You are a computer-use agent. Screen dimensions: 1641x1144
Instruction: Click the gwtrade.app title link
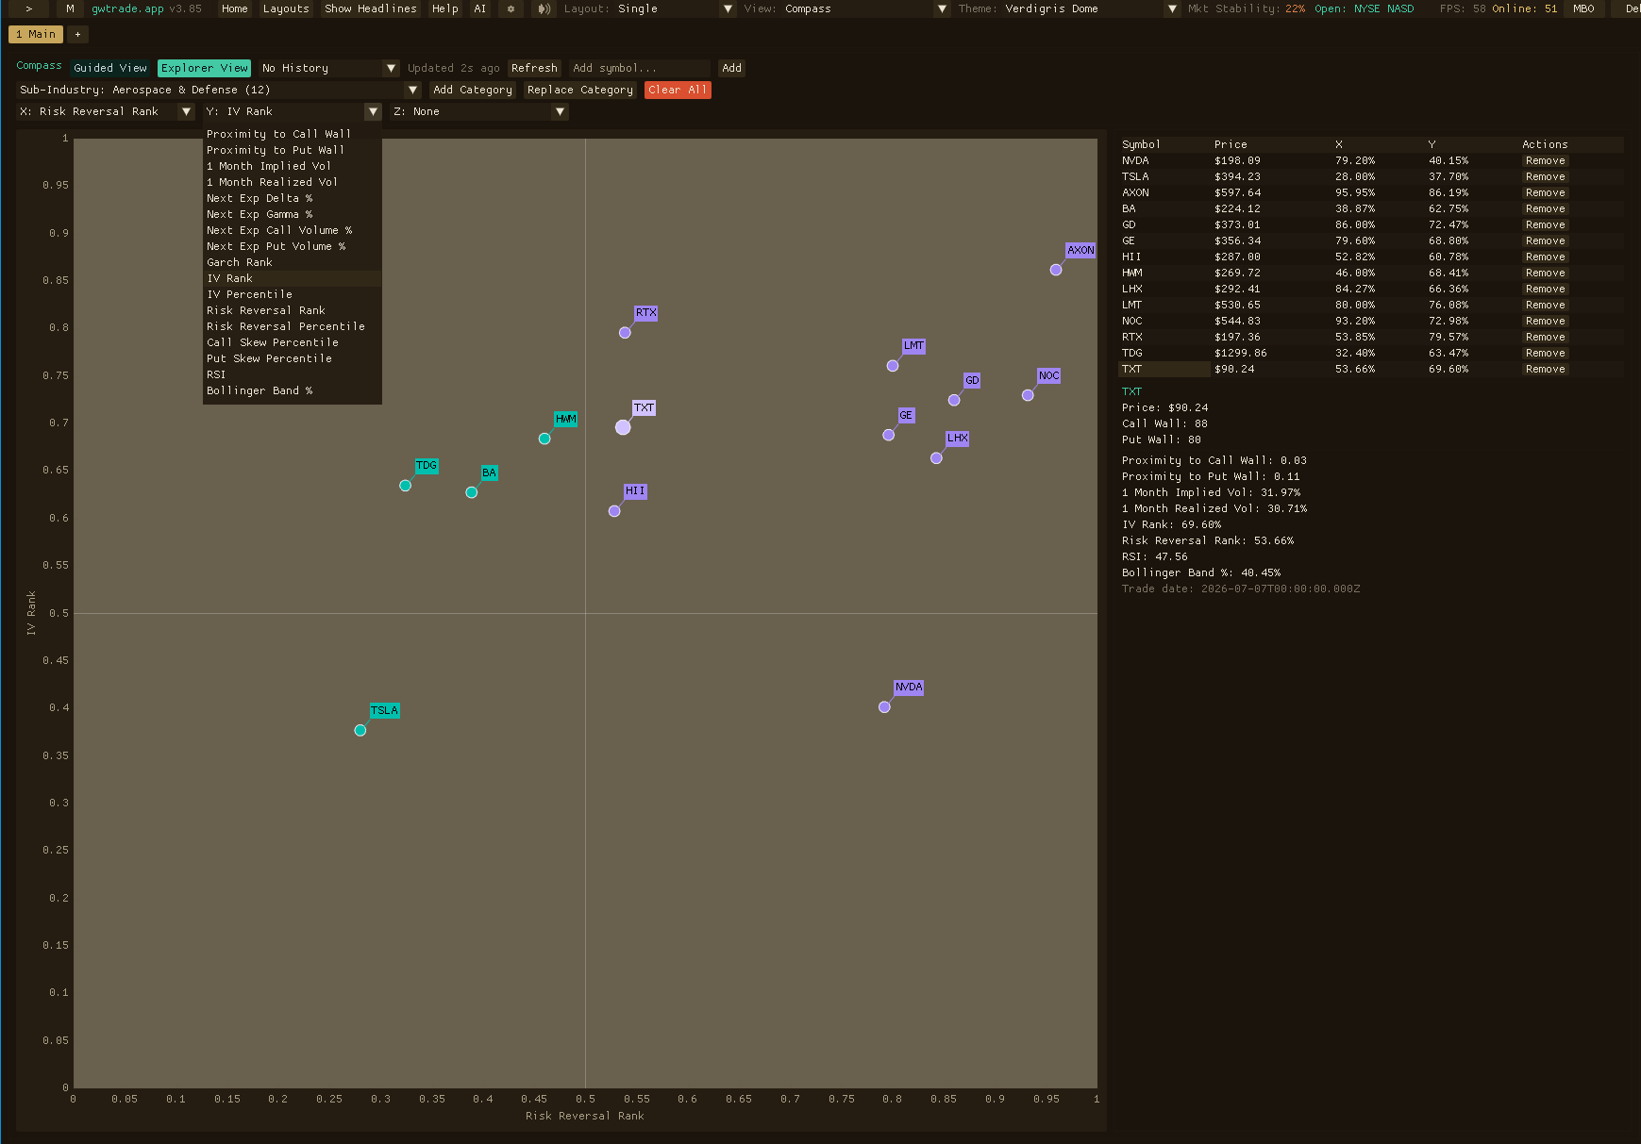point(127,8)
